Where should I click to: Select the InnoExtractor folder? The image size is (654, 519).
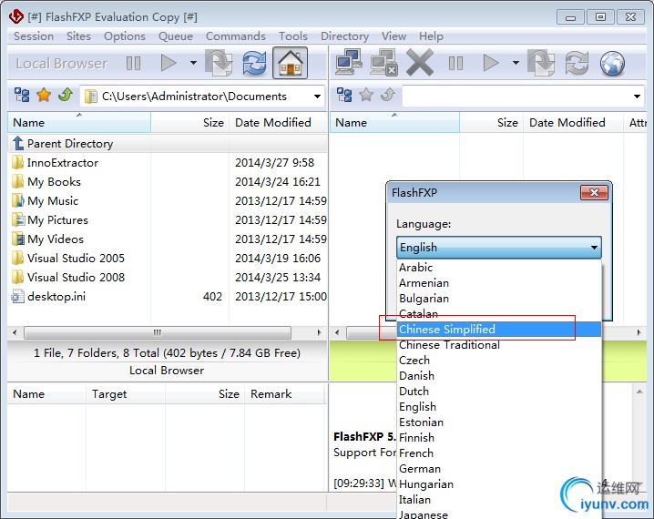(168, 163)
